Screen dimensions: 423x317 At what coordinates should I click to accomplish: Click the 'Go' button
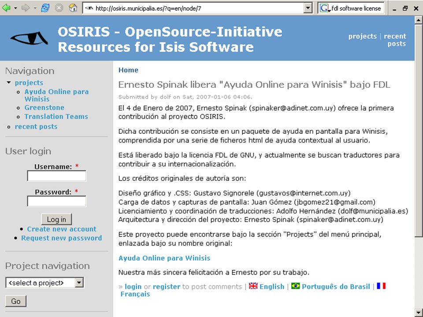(x=16, y=301)
